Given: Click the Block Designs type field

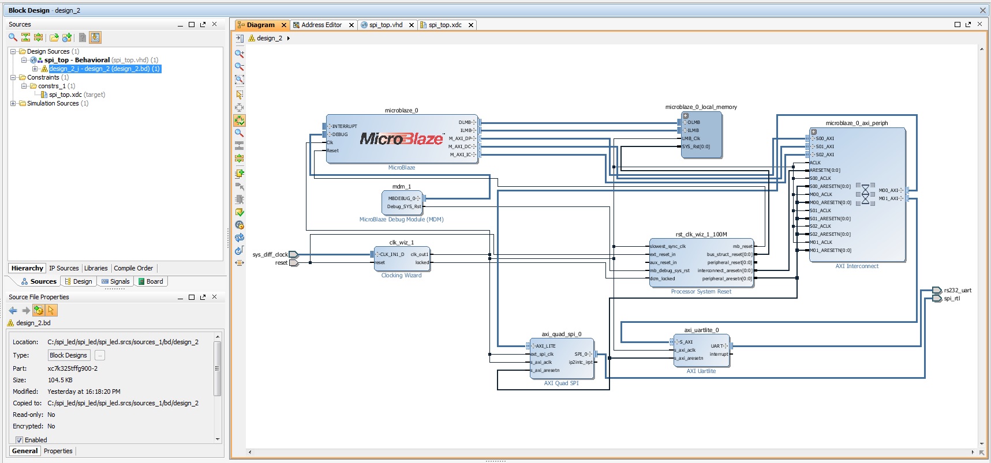Looking at the screenshot, I should point(69,355).
